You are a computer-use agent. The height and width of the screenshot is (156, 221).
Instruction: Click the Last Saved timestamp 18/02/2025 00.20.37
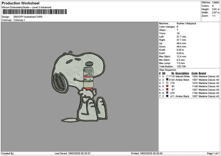[x=79, y=153]
